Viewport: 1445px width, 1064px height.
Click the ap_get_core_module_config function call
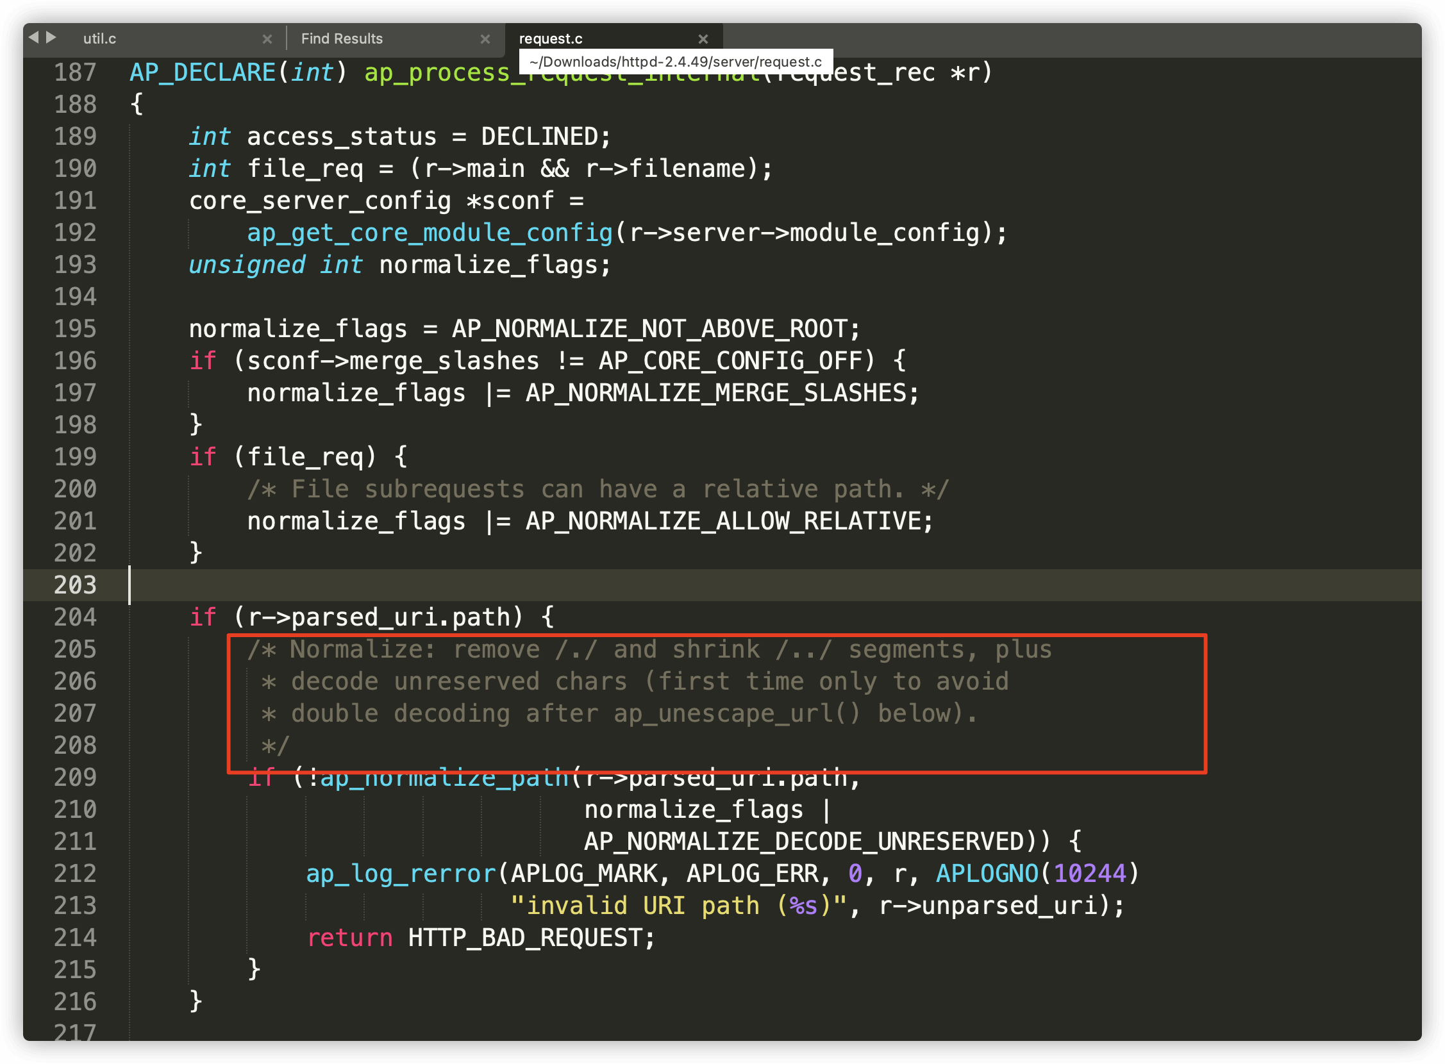click(430, 233)
